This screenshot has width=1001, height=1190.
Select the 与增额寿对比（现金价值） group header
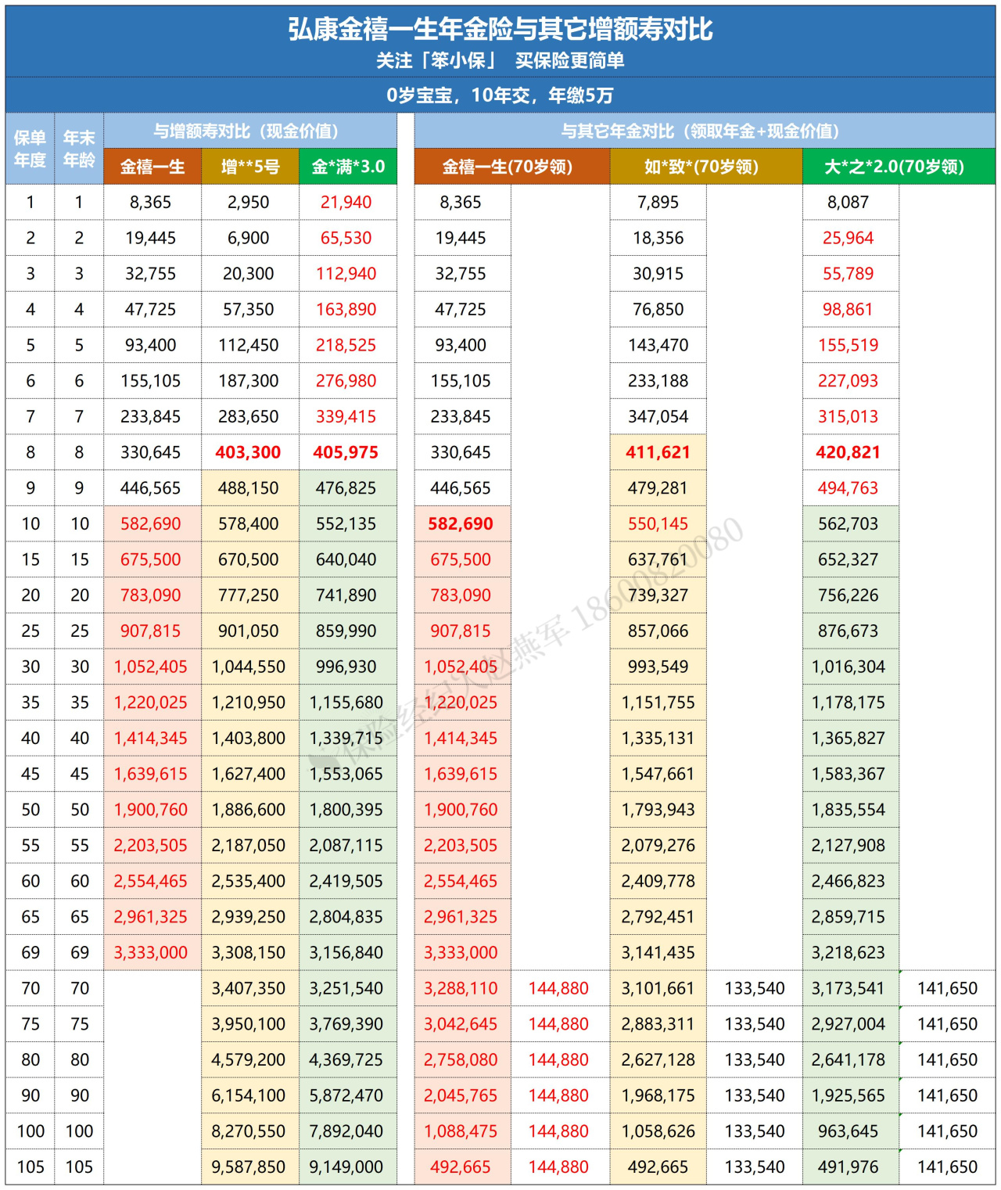tap(249, 131)
